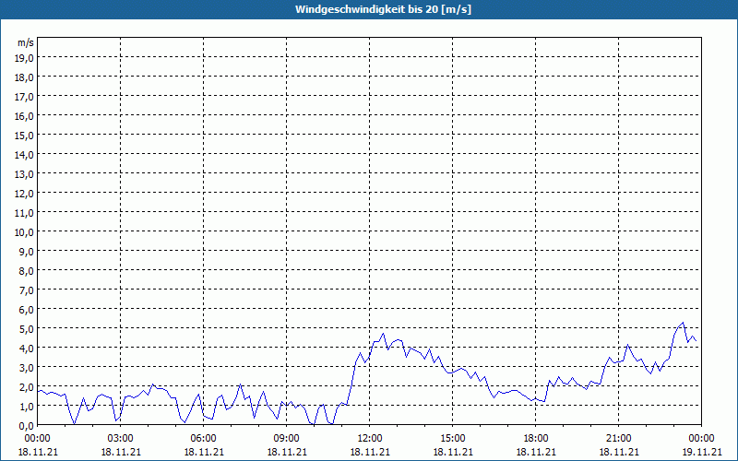Select the 06:00 time axis label
Image resolution: width=738 pixels, height=461 pixels.
pos(204,438)
